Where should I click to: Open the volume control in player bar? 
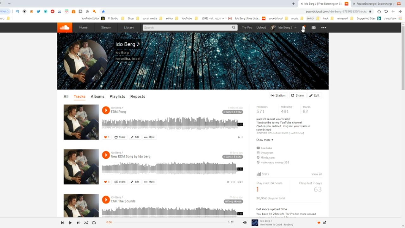point(244,223)
